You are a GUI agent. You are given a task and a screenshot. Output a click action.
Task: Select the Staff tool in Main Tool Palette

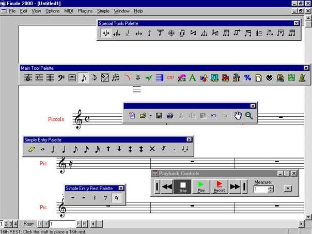pyautogui.click(x=28, y=77)
